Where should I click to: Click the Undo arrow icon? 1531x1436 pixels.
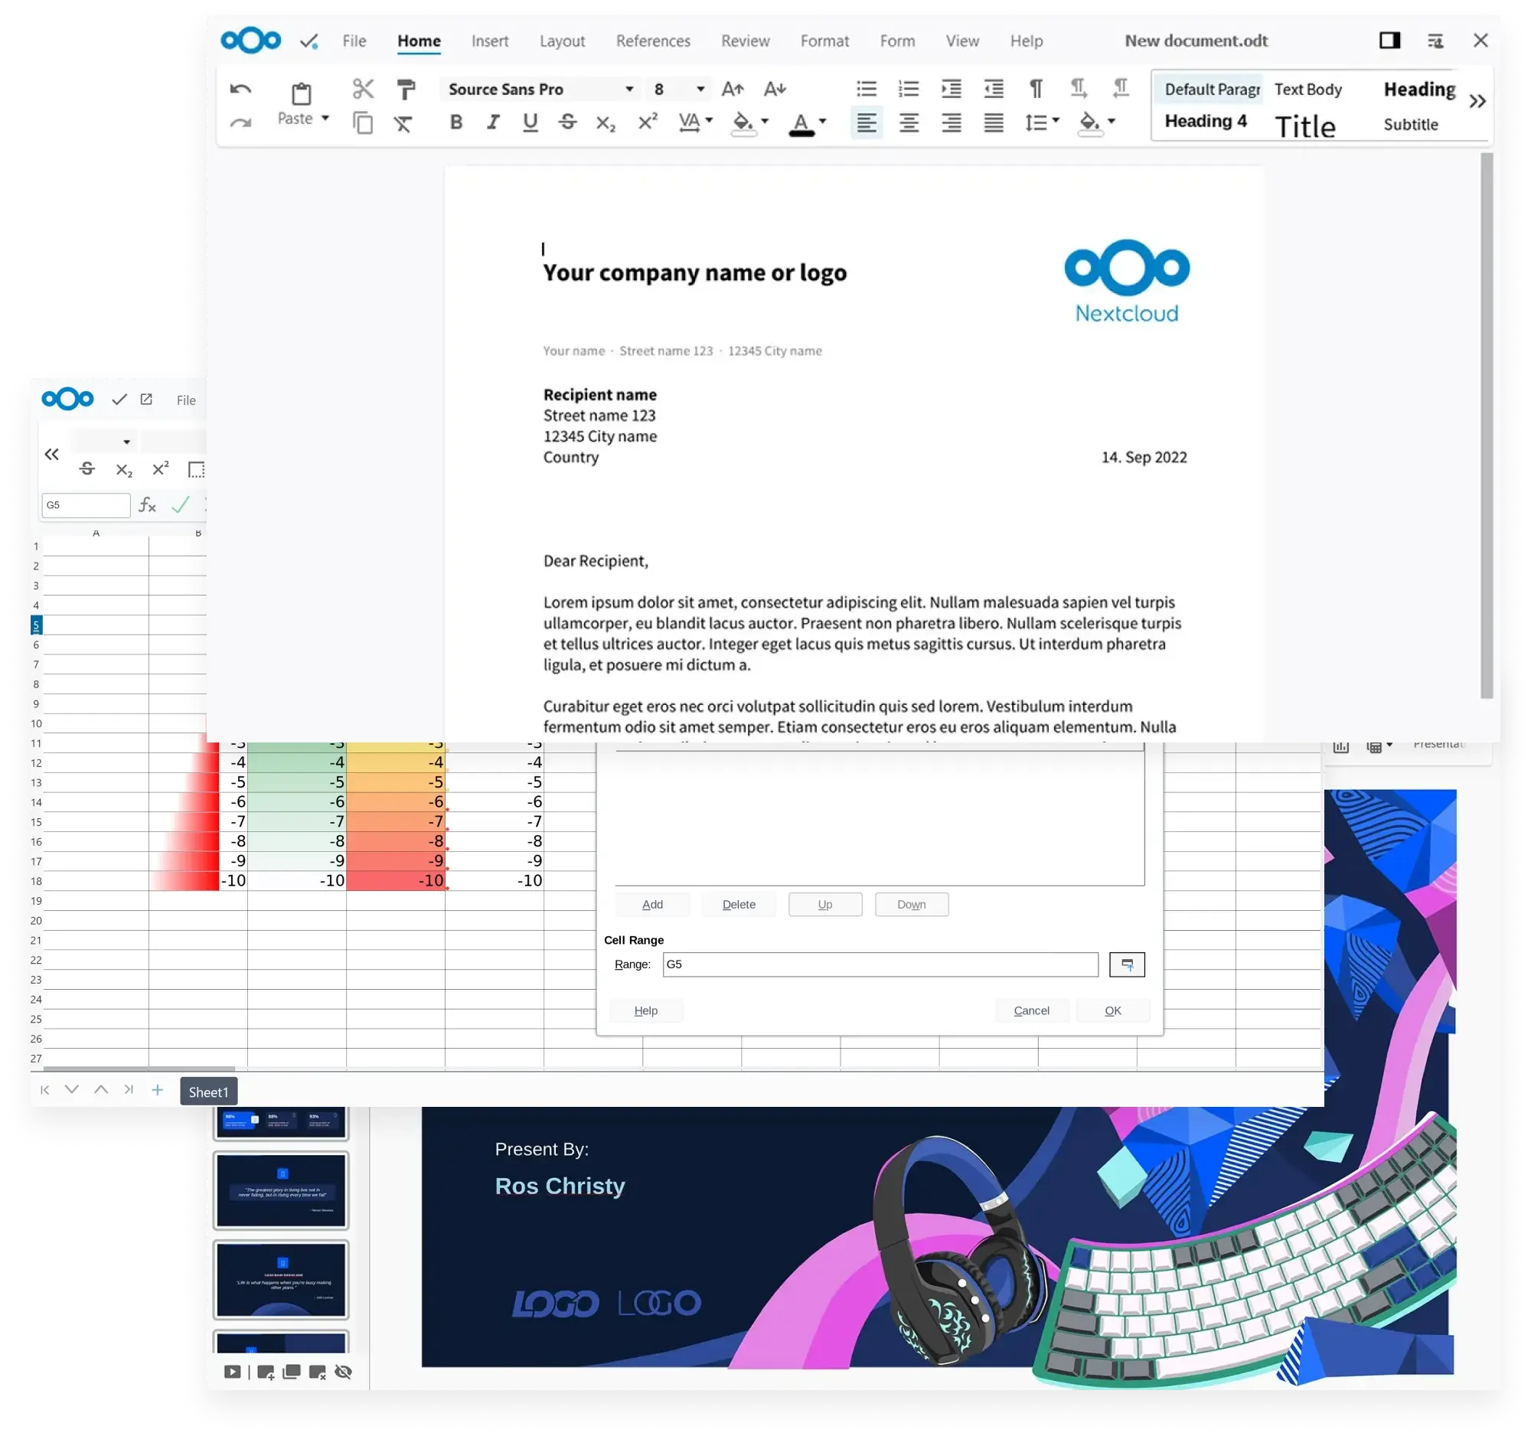(x=240, y=89)
